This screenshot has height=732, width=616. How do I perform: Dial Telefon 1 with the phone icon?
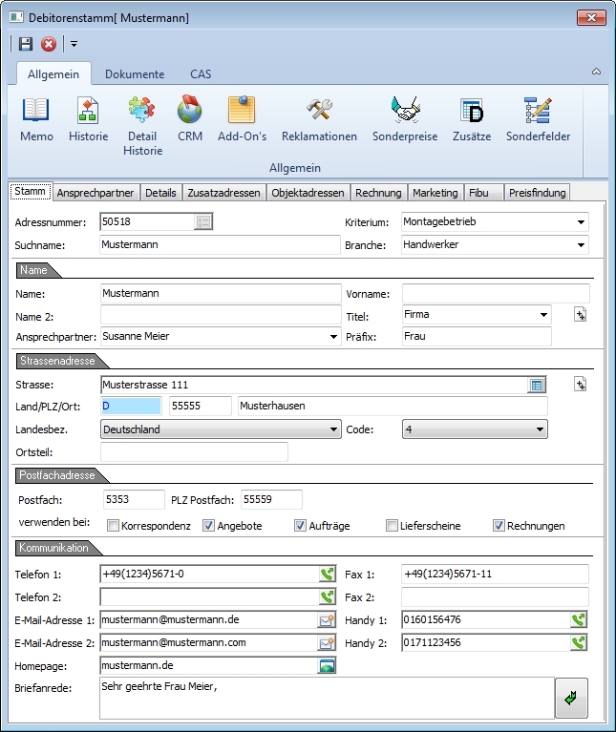tap(328, 575)
